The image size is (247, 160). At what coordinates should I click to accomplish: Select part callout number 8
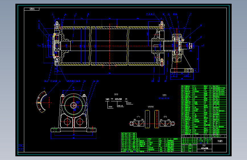click(x=88, y=14)
